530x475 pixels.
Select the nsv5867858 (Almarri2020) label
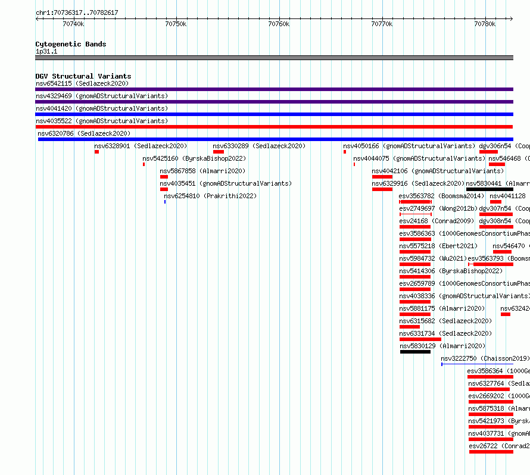[x=202, y=171]
